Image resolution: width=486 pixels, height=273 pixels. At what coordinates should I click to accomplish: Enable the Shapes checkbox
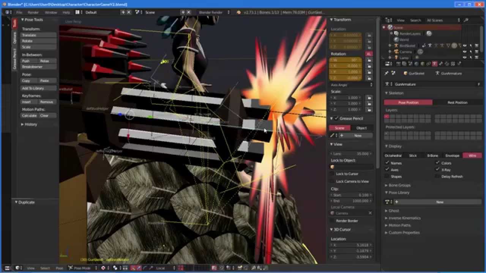click(x=387, y=177)
